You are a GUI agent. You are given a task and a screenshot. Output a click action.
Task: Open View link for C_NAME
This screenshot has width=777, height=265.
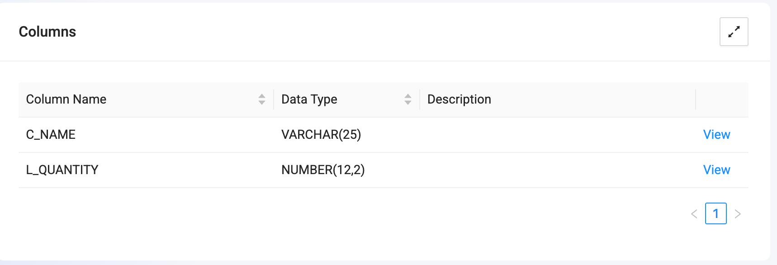(x=716, y=135)
